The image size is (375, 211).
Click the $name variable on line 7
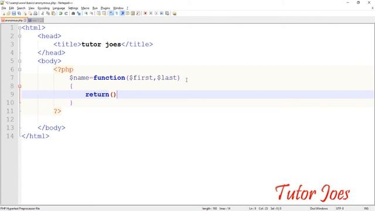79,78
